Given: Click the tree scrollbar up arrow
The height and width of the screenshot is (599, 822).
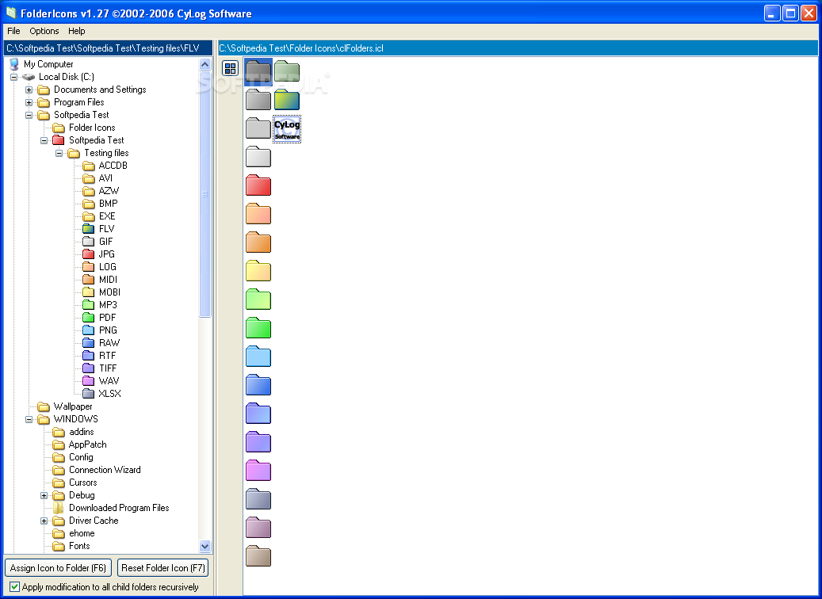Looking at the screenshot, I should (x=205, y=64).
